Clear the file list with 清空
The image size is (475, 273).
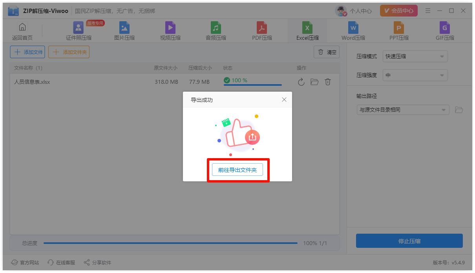click(x=327, y=52)
